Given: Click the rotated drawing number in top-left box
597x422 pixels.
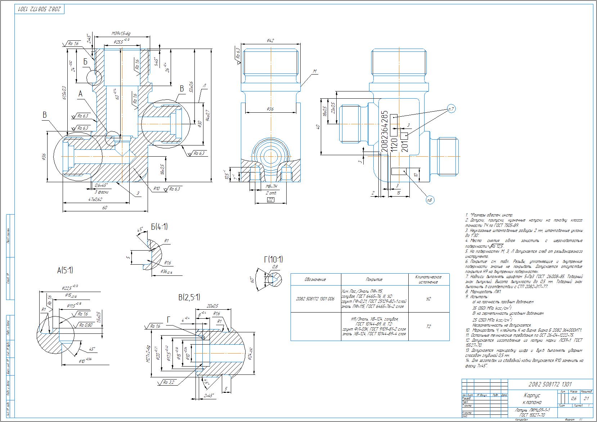Looking at the screenshot, I should pos(39,8).
